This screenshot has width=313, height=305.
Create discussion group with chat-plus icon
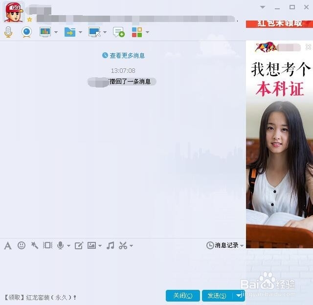(118, 32)
